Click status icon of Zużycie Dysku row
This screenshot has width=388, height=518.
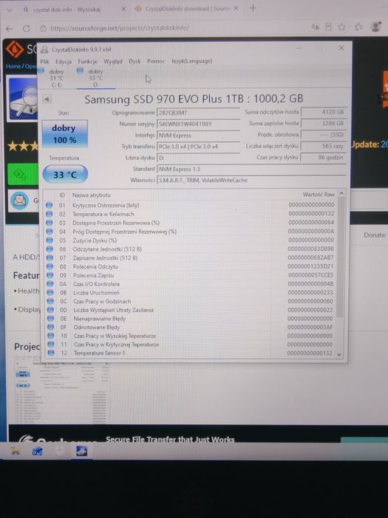(50, 240)
